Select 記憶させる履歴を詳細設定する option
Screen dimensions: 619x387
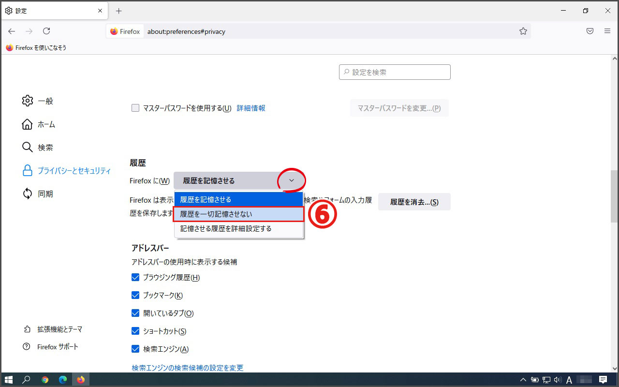click(x=239, y=228)
